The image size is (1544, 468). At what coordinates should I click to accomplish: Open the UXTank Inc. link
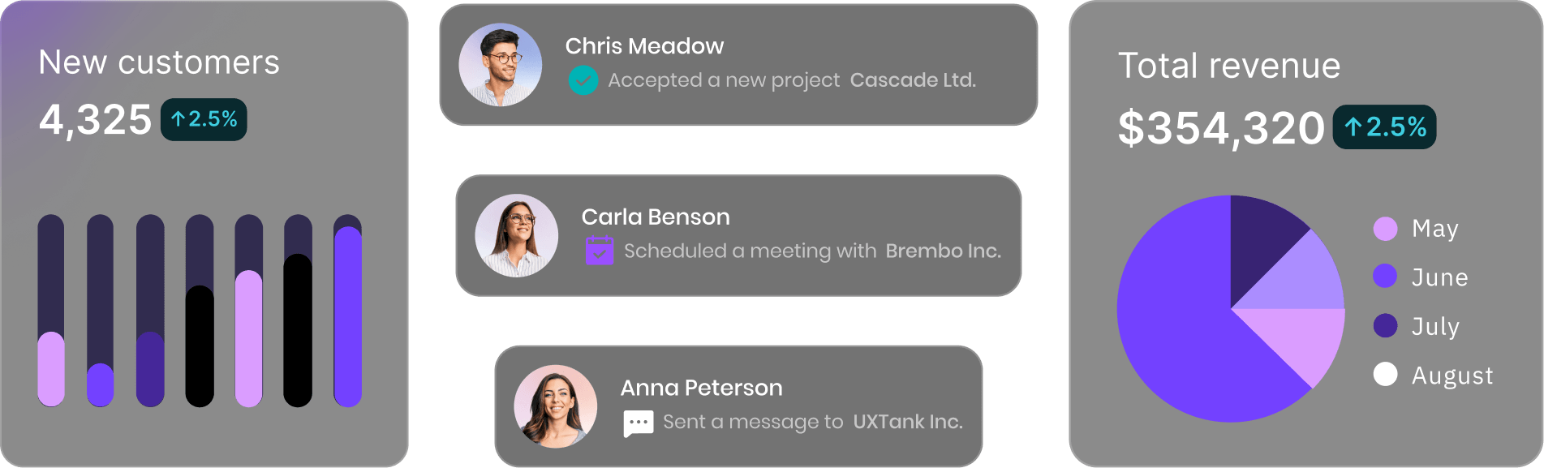(908, 422)
